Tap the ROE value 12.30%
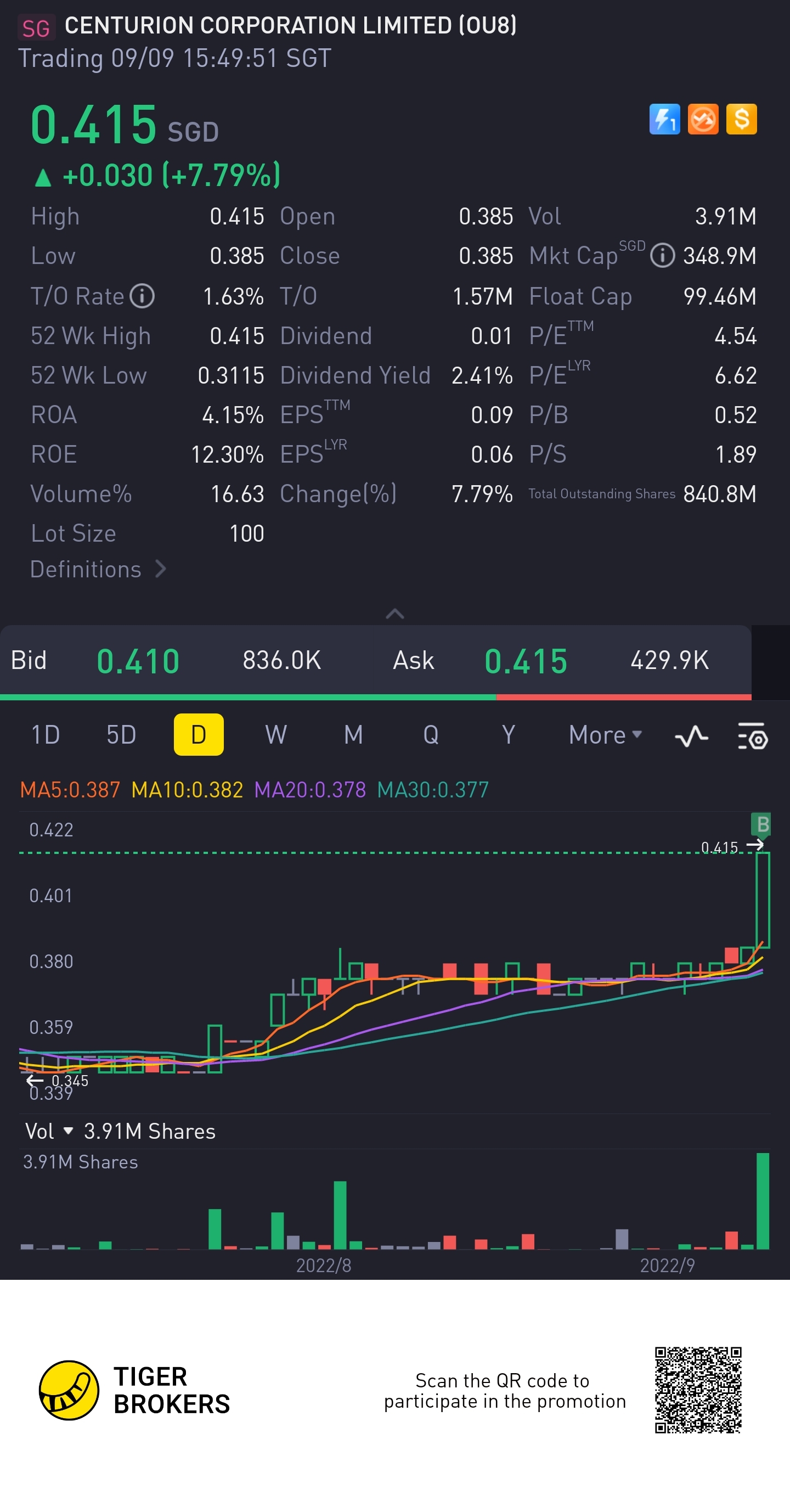This screenshot has width=790, height=1501. coord(228,454)
